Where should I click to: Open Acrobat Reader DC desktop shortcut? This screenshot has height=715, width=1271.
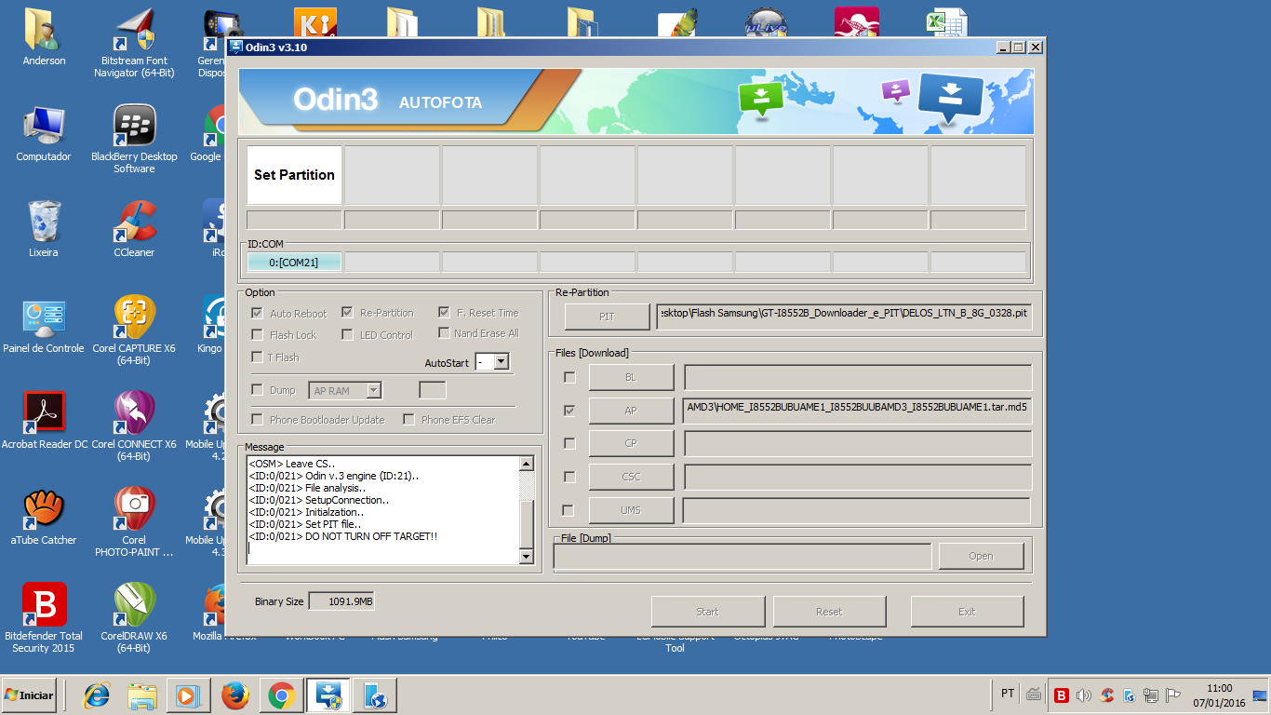pos(44,422)
